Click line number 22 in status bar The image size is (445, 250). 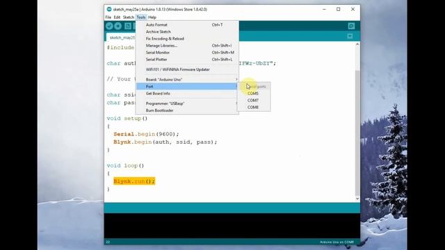pos(108,242)
